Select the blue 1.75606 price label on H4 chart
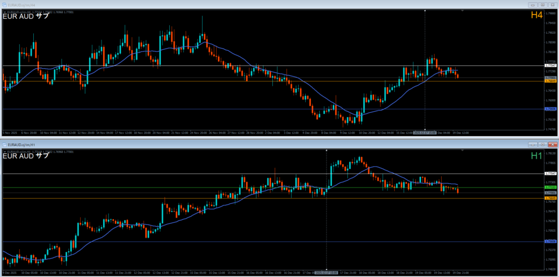 click(x=550, y=109)
